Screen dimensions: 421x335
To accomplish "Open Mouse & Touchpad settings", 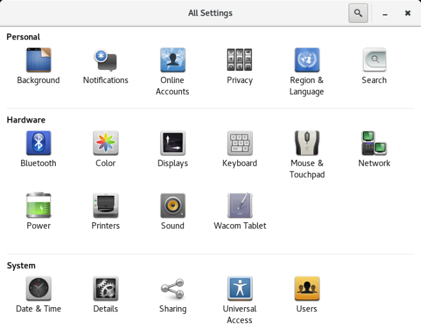I will (306, 144).
